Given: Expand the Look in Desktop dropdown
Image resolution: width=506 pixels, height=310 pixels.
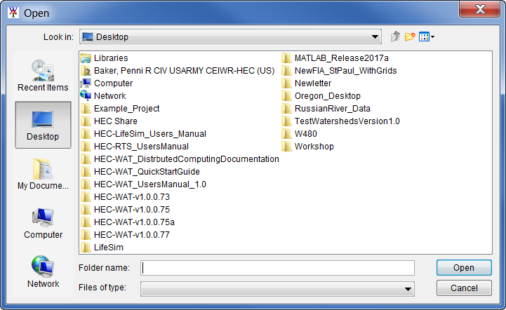Looking at the screenshot, I should [x=375, y=36].
